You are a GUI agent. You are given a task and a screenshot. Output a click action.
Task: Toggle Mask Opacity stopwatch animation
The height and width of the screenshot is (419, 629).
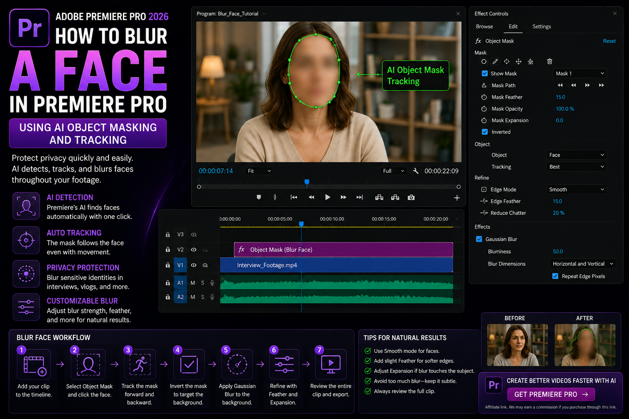[x=484, y=109]
